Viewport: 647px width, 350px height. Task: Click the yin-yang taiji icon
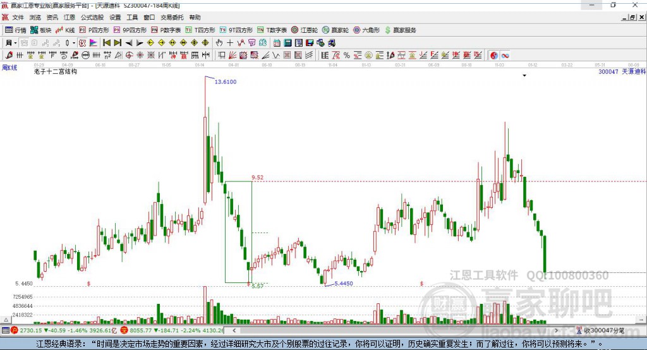(494, 56)
